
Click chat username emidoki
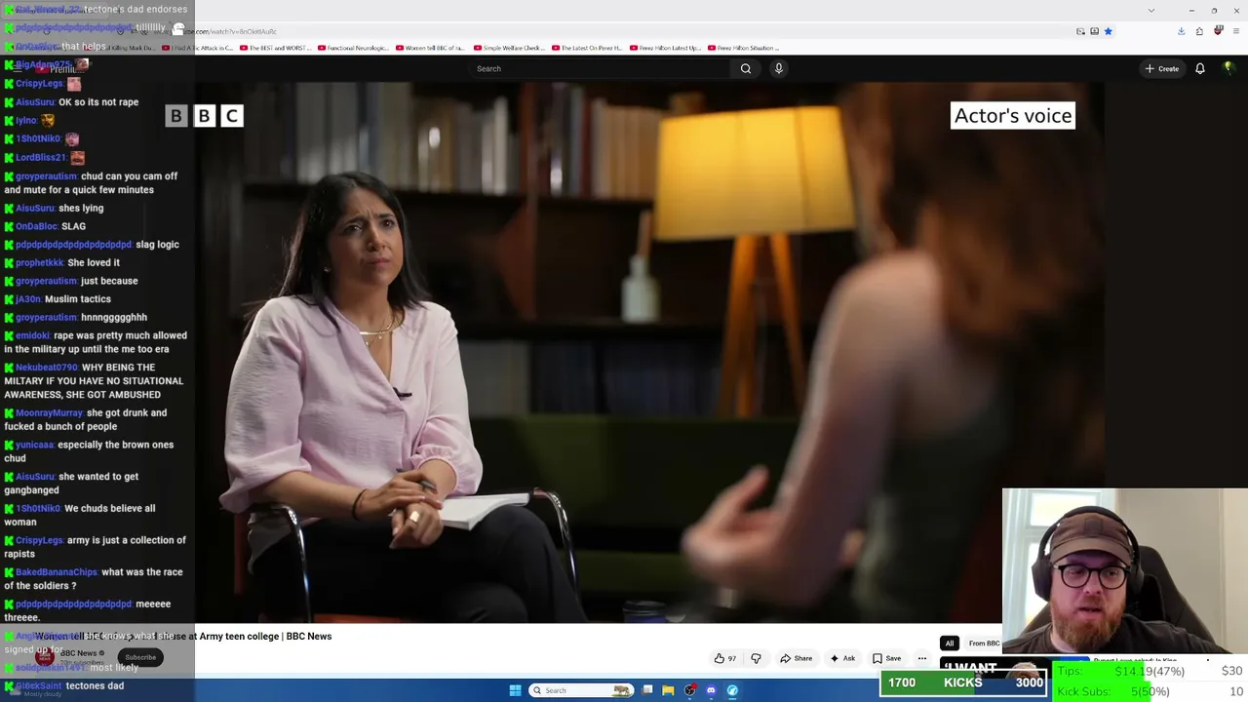tap(33, 335)
